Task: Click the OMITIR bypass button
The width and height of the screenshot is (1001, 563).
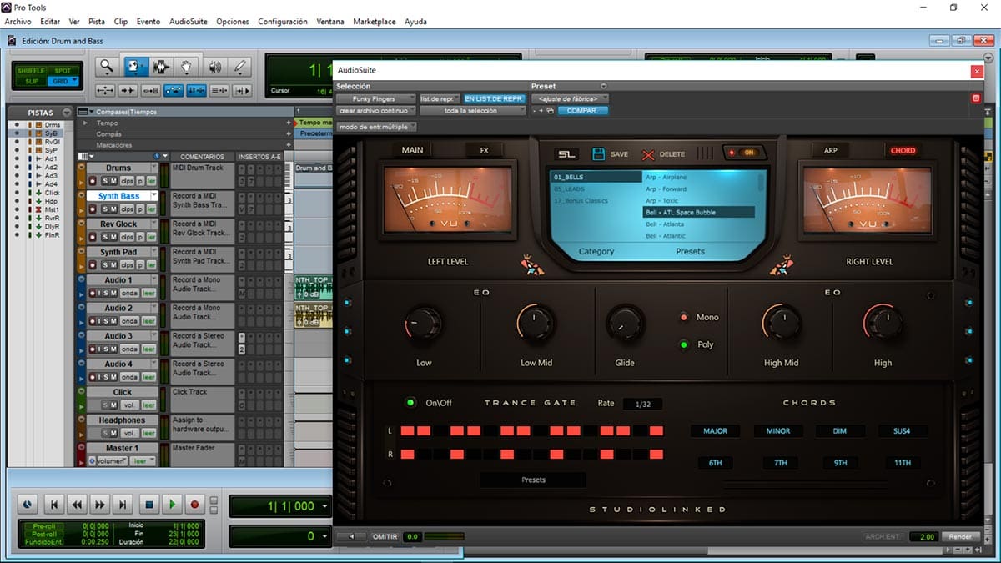Action: [x=385, y=537]
